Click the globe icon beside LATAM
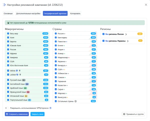 17,75
